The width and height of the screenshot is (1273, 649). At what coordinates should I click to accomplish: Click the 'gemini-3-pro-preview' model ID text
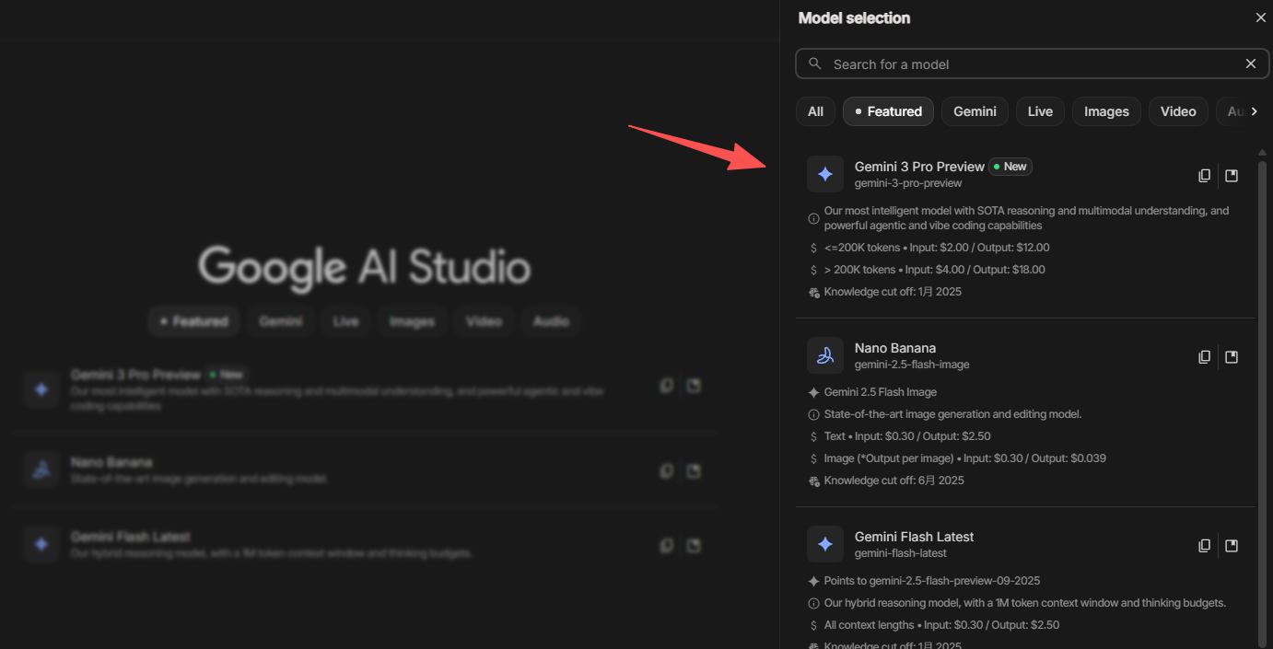click(x=908, y=183)
